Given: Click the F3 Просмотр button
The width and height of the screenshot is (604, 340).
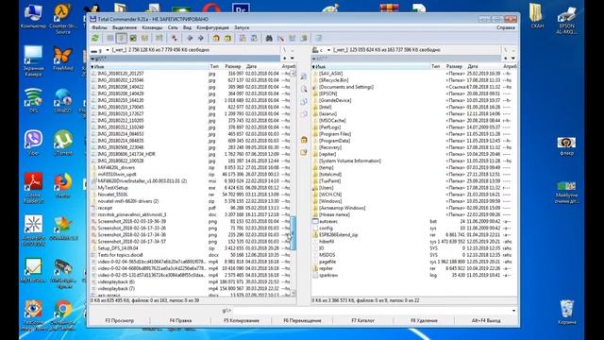Looking at the screenshot, I should tap(120, 320).
